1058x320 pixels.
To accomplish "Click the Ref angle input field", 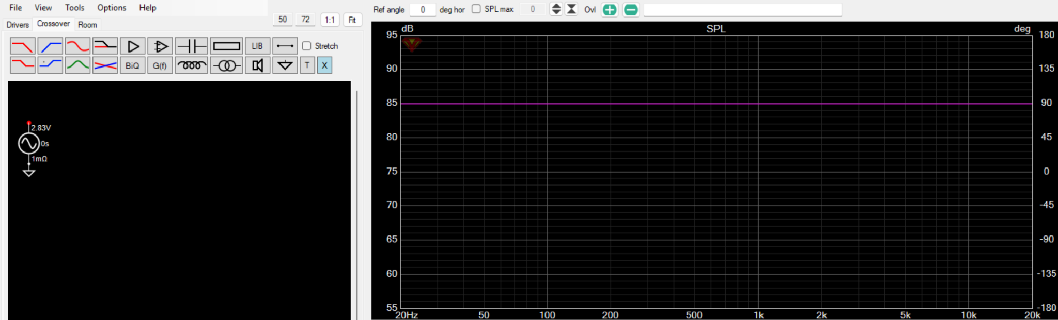I will point(423,9).
